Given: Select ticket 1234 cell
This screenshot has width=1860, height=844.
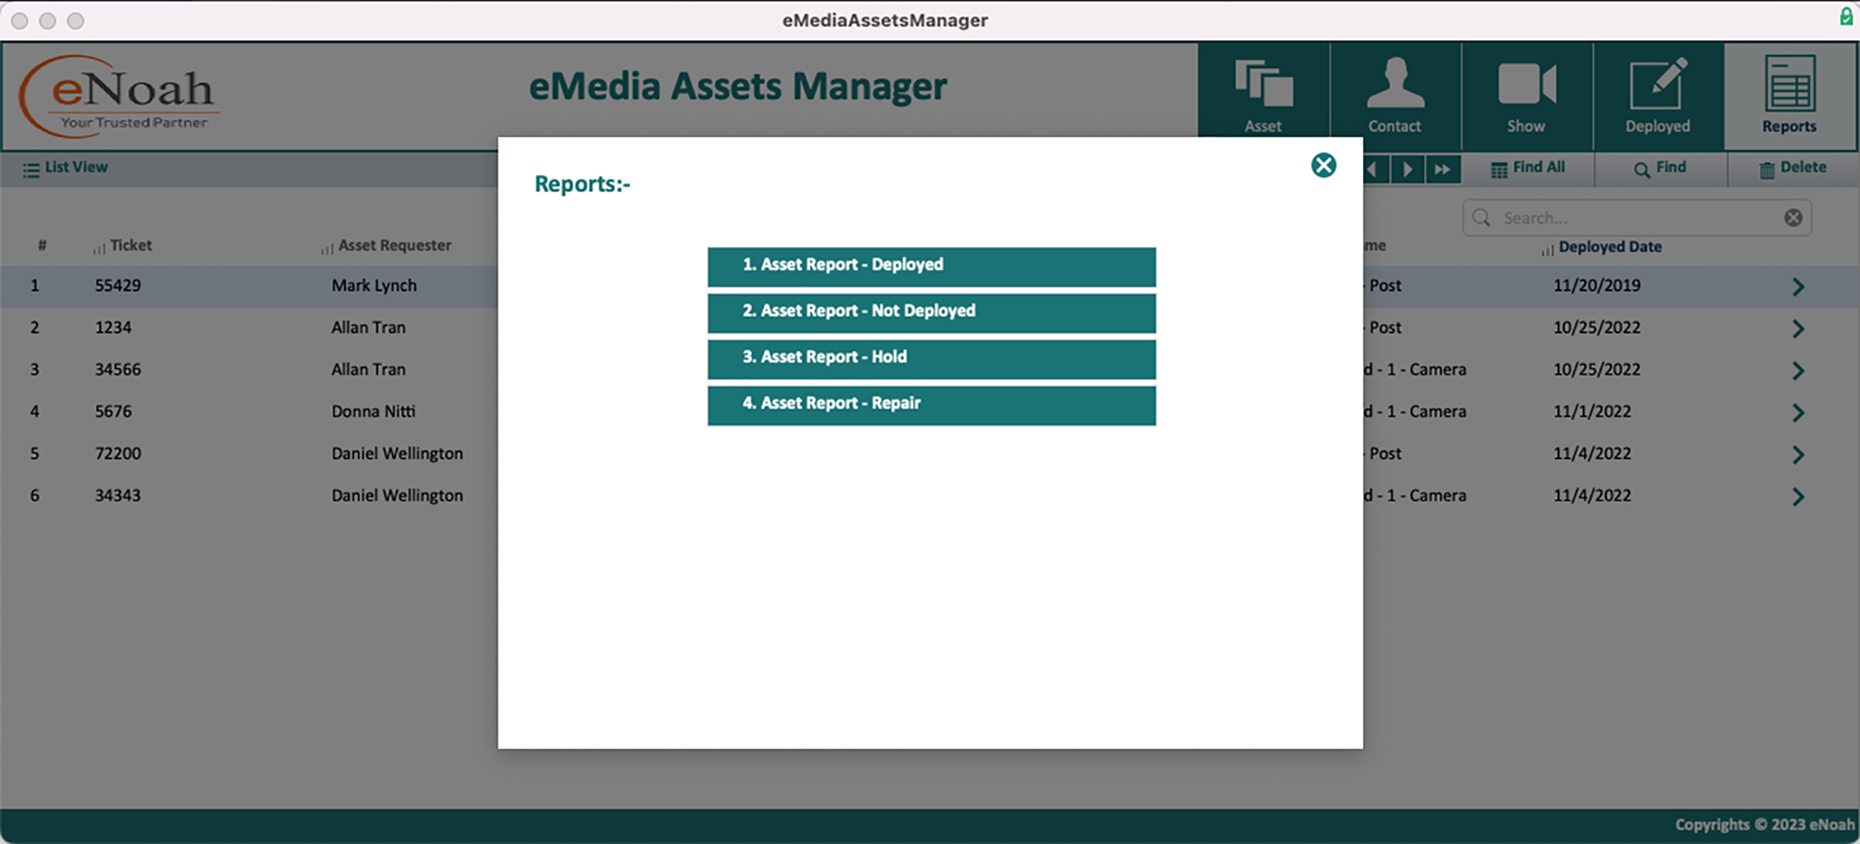Looking at the screenshot, I should pyautogui.click(x=113, y=328).
